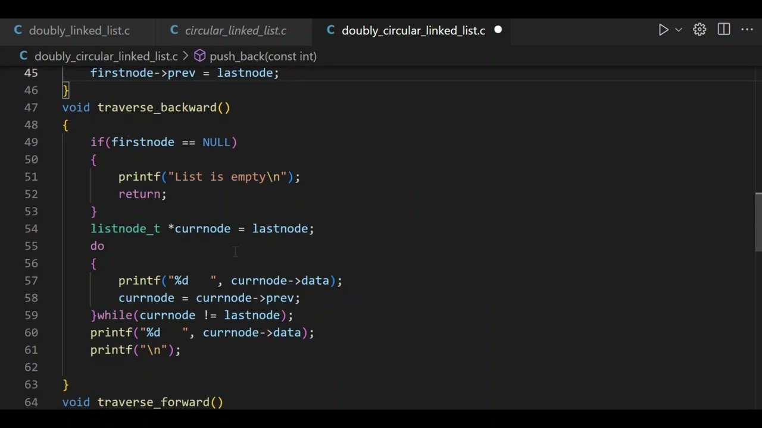Viewport: 762px width, 428px height.
Task: Click C file icon on circular_linked_list.c tab
Action: [x=174, y=30]
